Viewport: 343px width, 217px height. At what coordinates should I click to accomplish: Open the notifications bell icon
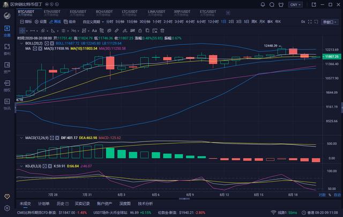click(x=263, y=5)
